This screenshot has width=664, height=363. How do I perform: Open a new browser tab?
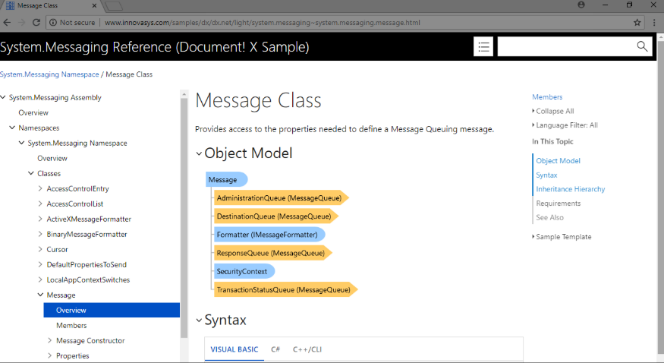pos(114,5)
